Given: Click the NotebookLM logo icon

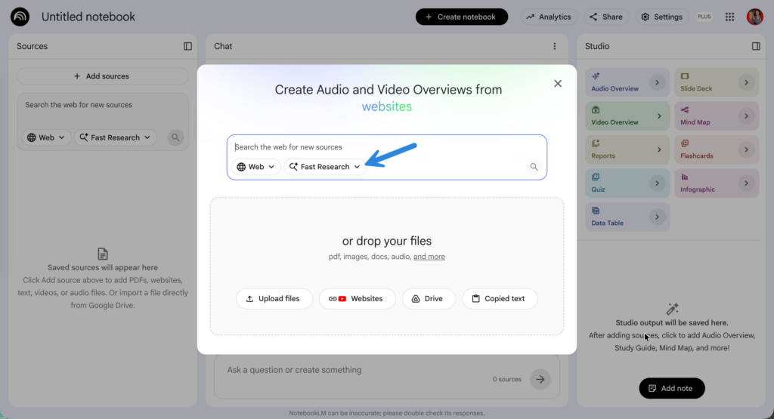Looking at the screenshot, I should tap(20, 17).
